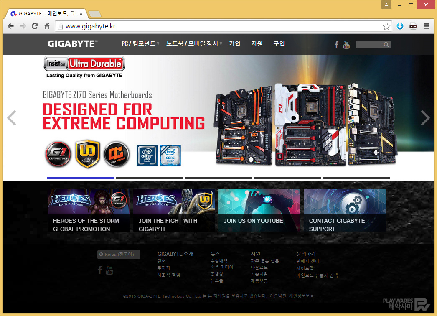Click the Intel Chipset Z170 badge
This screenshot has width=437, height=316.
click(x=147, y=155)
